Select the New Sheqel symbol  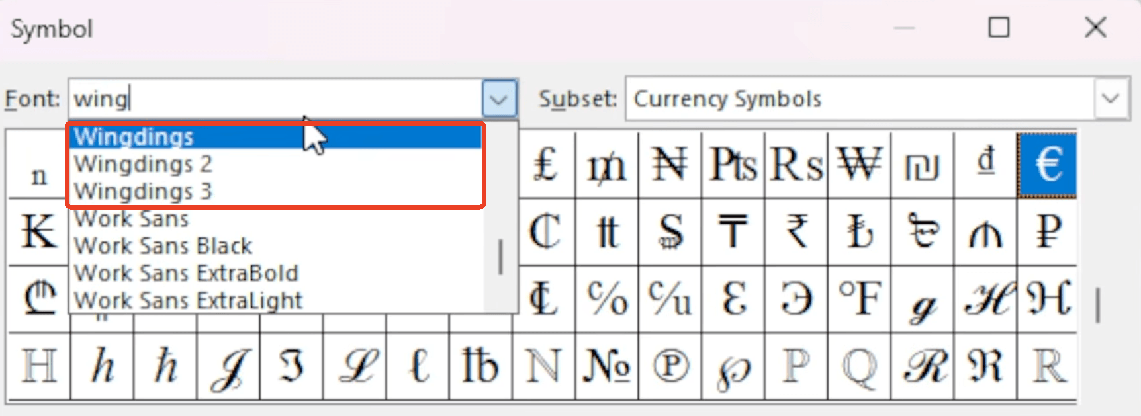pyautogui.click(x=923, y=165)
